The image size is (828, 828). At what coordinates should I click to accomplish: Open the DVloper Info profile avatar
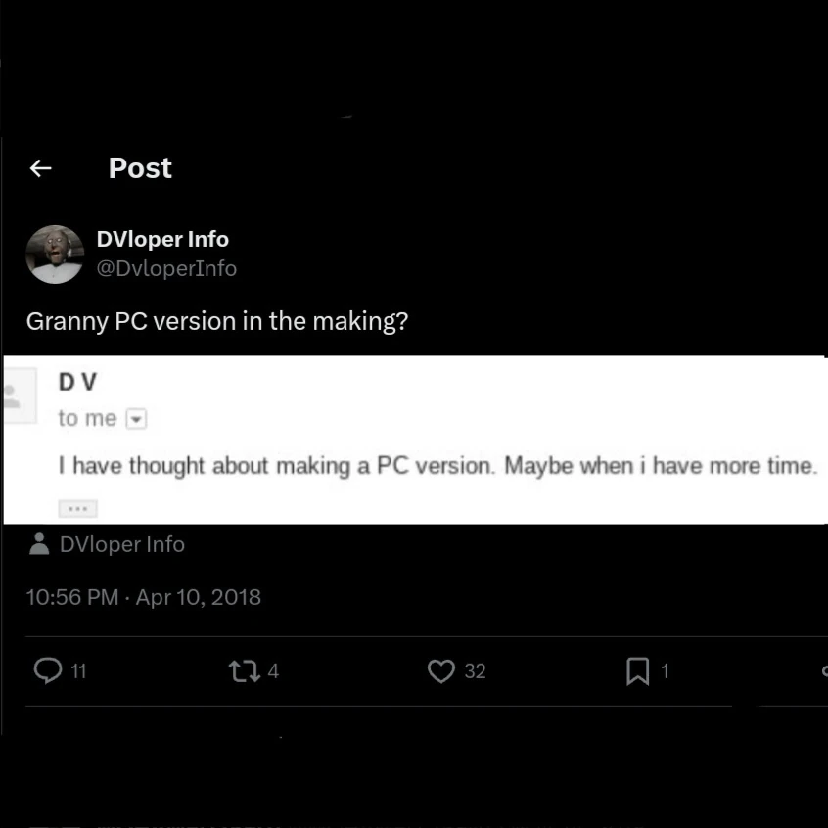point(55,253)
